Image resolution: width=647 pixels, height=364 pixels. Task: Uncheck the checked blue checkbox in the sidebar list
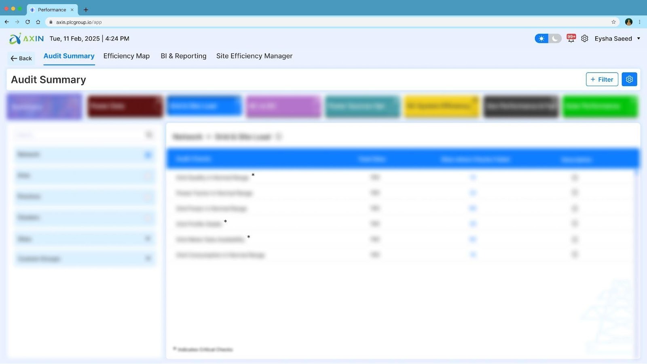(x=148, y=155)
